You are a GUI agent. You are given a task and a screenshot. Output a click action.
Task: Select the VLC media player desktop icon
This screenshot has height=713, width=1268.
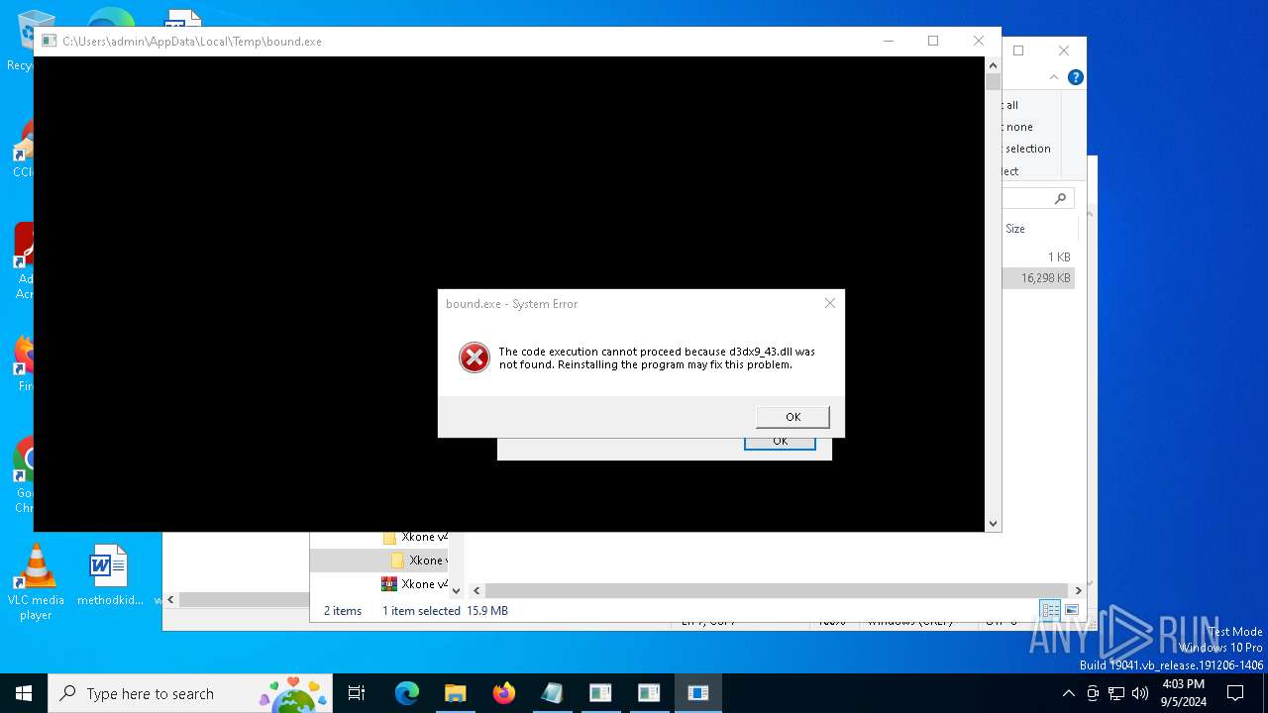[36, 583]
